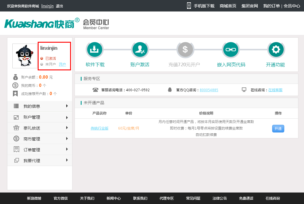Image resolution: width=304 pixels, height=204 pixels.
Task: Click the account activation step icon
Action: point(140,50)
